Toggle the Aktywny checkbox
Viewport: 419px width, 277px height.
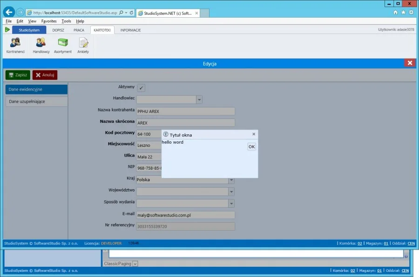pos(141,88)
